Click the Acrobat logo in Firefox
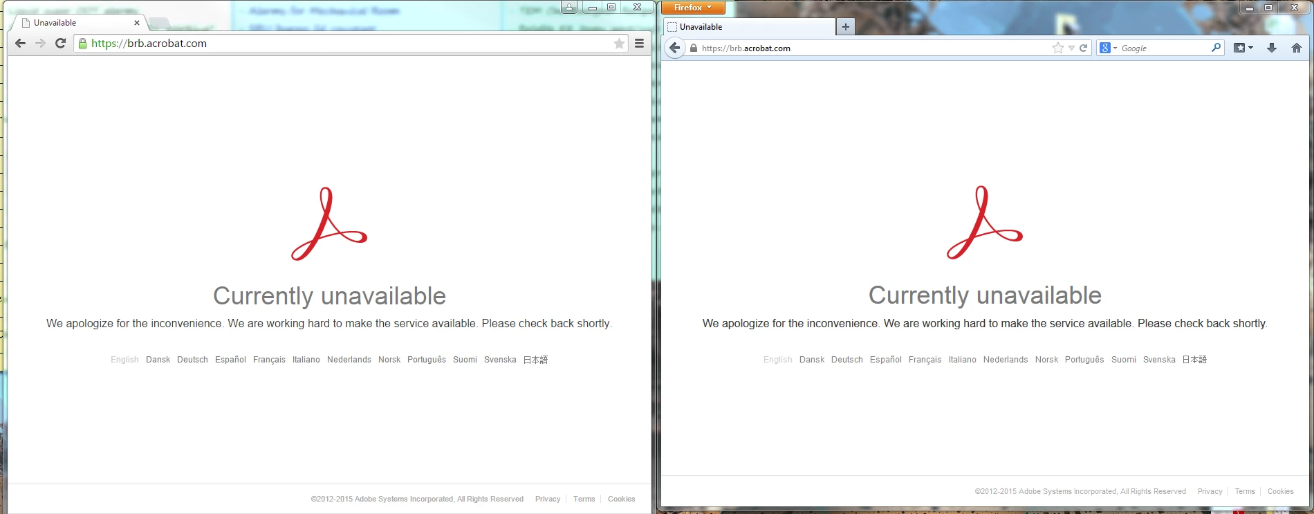This screenshot has width=1314, height=514. [x=985, y=223]
